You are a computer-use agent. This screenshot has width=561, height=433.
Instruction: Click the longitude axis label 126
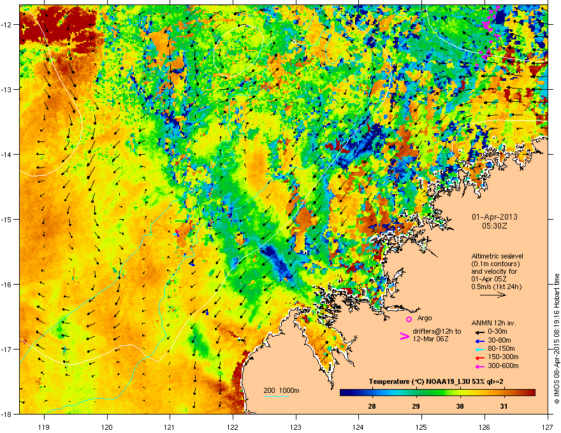pos(484,427)
